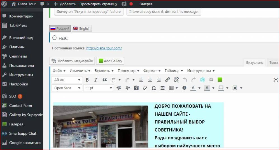280x150 pixels.
Task: Create a numbered list
Action: (x=127, y=80)
